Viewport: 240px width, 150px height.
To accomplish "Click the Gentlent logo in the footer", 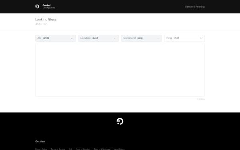I will 120,121.
